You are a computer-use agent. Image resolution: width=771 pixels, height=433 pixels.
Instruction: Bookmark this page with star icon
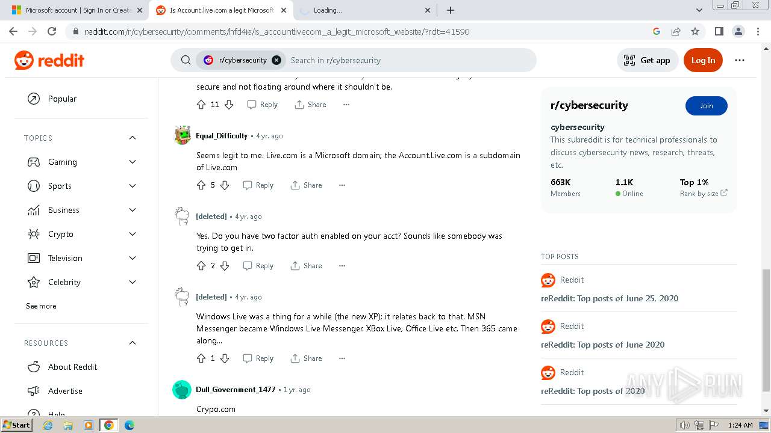(x=695, y=31)
